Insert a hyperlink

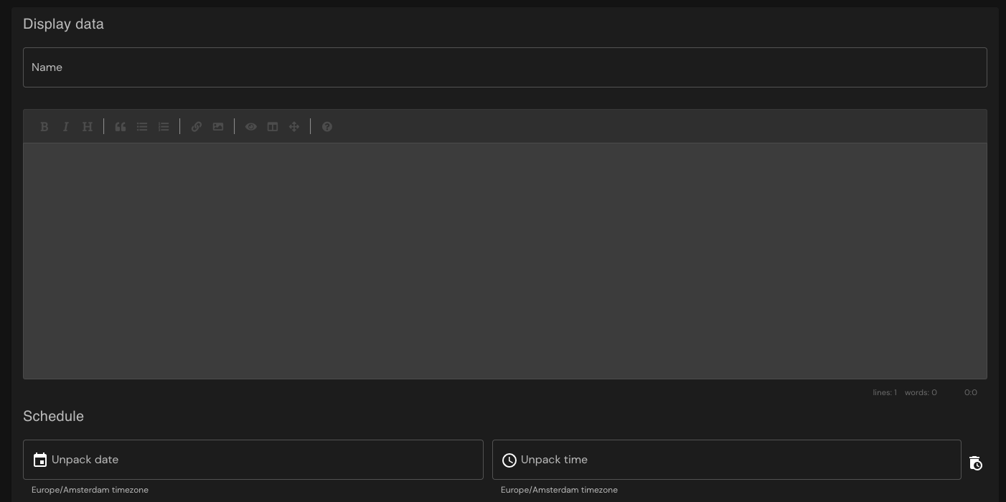click(196, 126)
